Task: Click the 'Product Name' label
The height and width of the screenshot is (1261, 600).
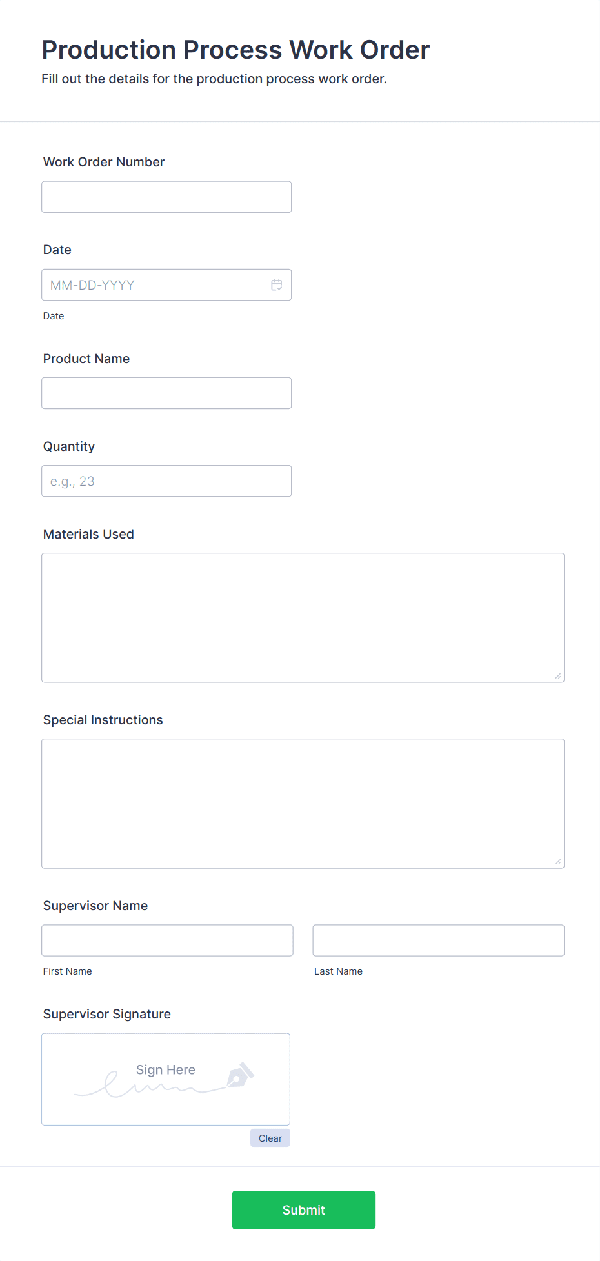Action: click(86, 359)
